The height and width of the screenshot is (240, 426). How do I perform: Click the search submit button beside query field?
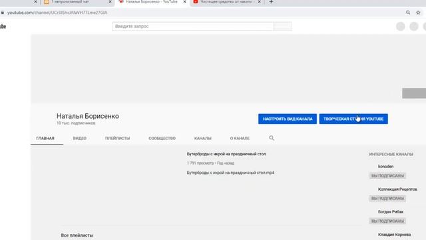[x=283, y=27]
